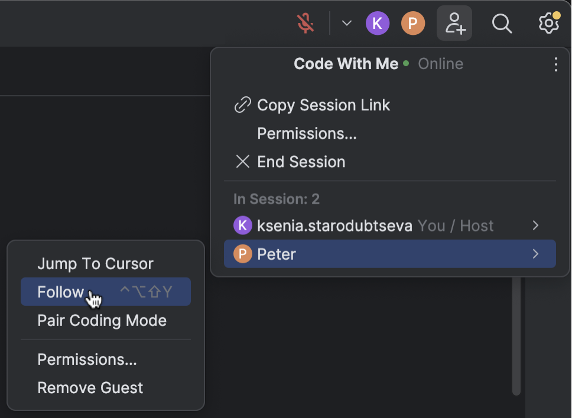Unmute the microphone icon in the toolbar
The height and width of the screenshot is (418, 572).
[x=305, y=22]
